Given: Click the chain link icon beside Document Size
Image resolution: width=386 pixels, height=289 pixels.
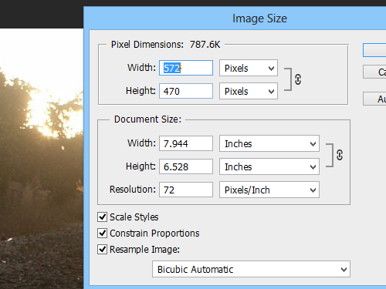Looking at the screenshot, I should pos(340,155).
